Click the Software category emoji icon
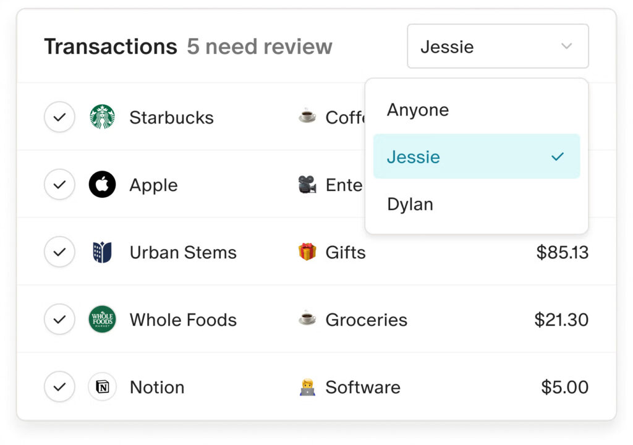Image resolution: width=633 pixels, height=445 pixels. pyautogui.click(x=307, y=387)
